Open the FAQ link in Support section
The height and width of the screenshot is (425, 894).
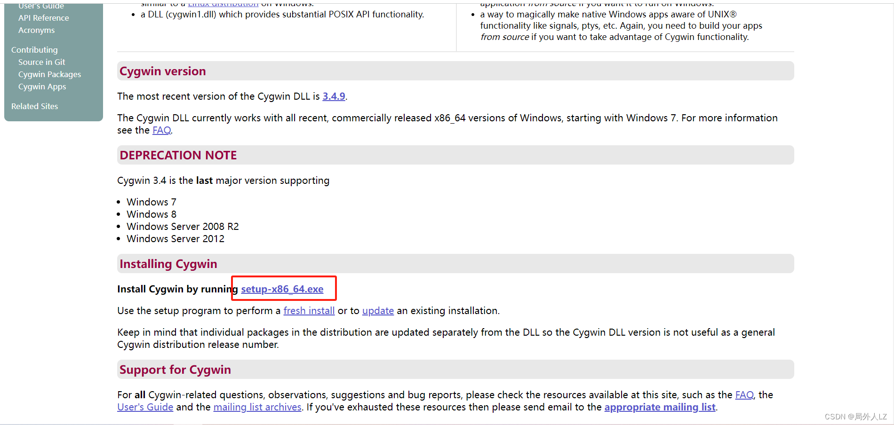(744, 395)
